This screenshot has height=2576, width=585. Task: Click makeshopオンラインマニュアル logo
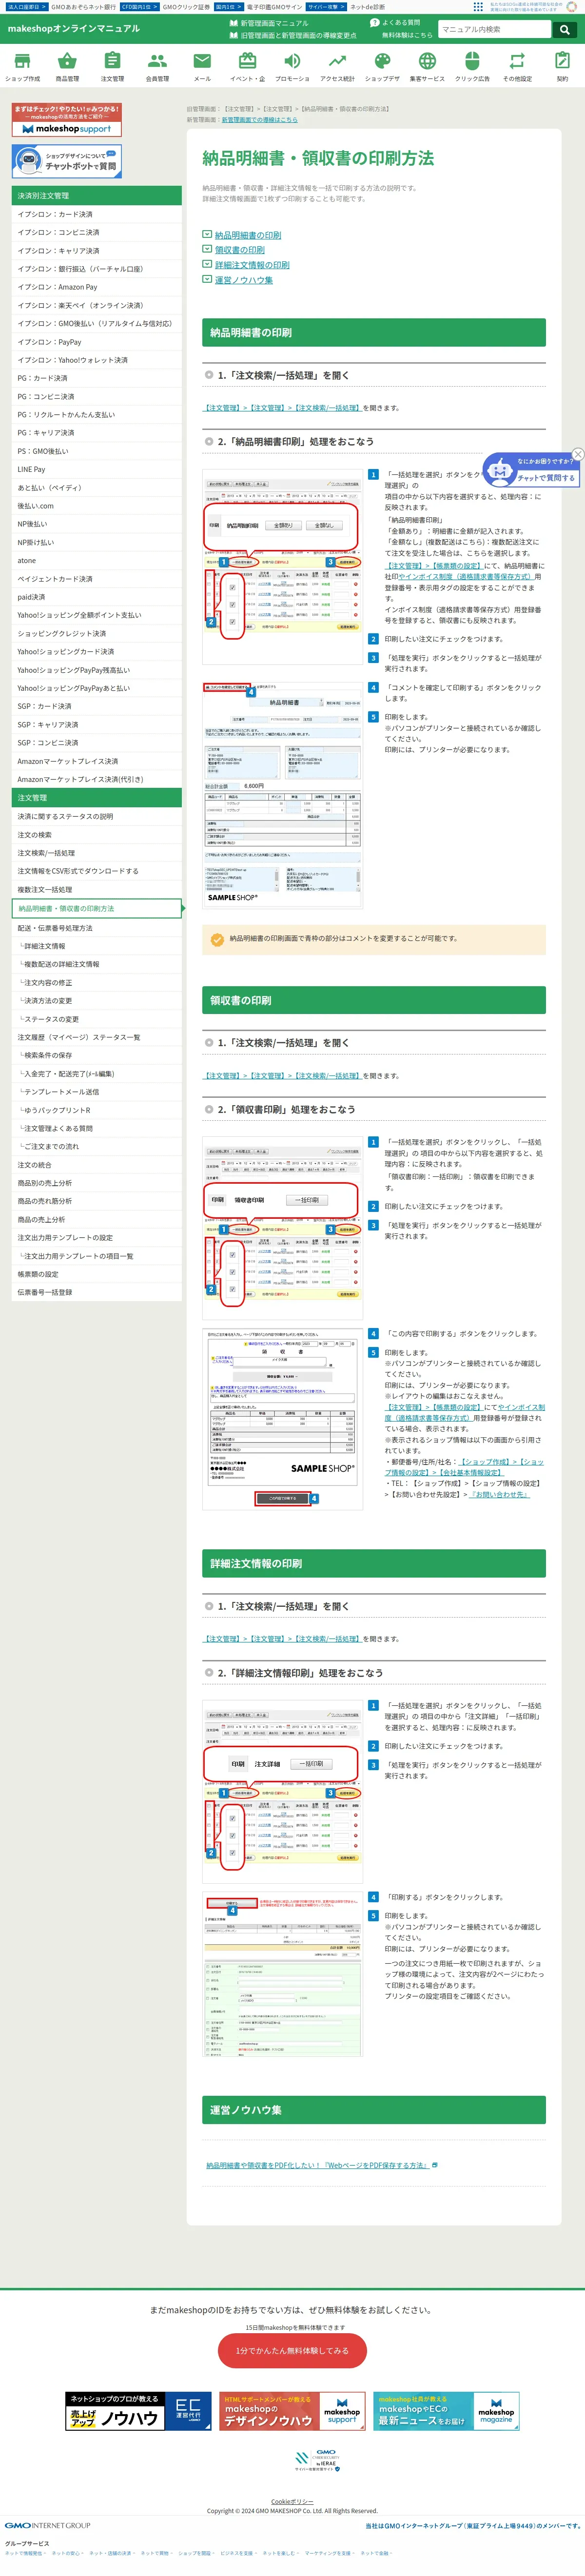click(x=73, y=28)
